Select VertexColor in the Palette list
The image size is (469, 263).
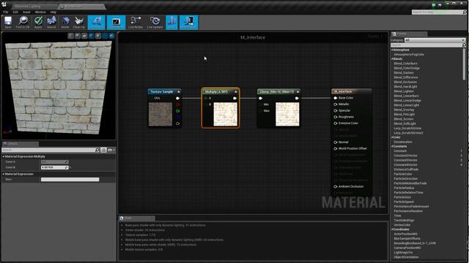(402, 225)
